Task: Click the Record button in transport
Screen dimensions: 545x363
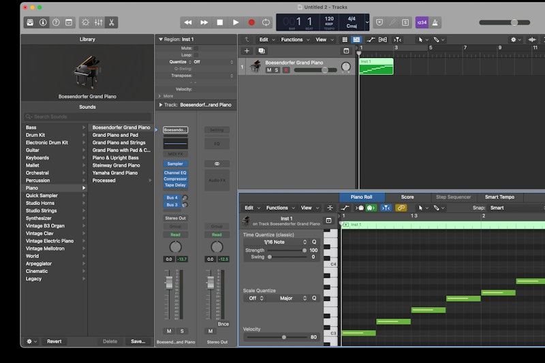Action: [251, 22]
